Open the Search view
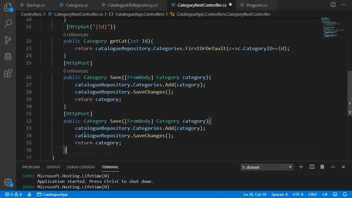 tap(8, 23)
